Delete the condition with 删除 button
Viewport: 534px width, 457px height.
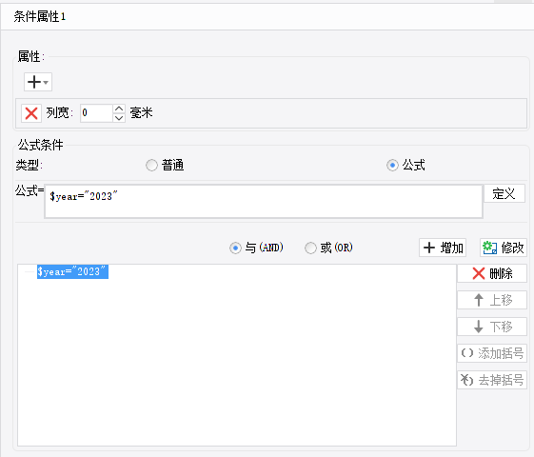coord(492,273)
